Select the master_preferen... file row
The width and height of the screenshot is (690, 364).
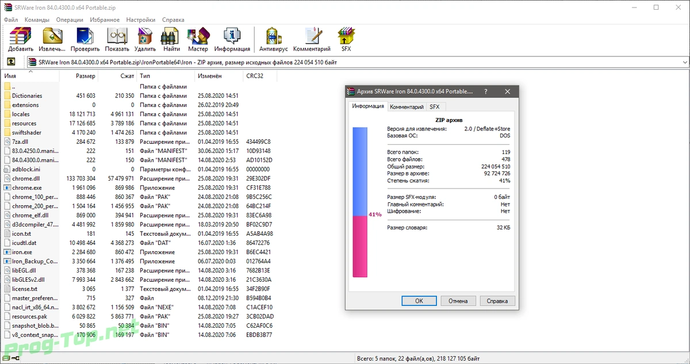pos(139,298)
